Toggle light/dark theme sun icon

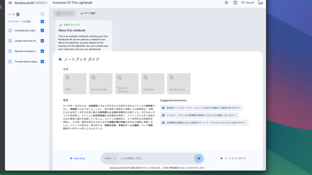(x=226, y=3)
